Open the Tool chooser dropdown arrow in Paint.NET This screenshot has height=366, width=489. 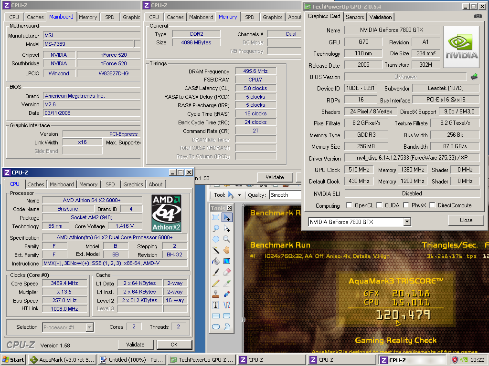coord(240,195)
